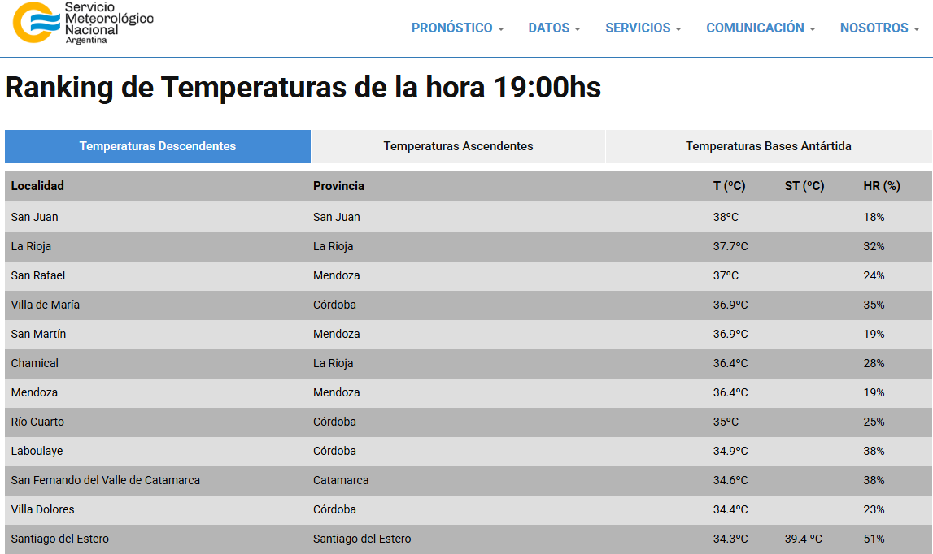This screenshot has height=554, width=933.
Task: Click the T (ºC) column header
Action: coord(729,186)
